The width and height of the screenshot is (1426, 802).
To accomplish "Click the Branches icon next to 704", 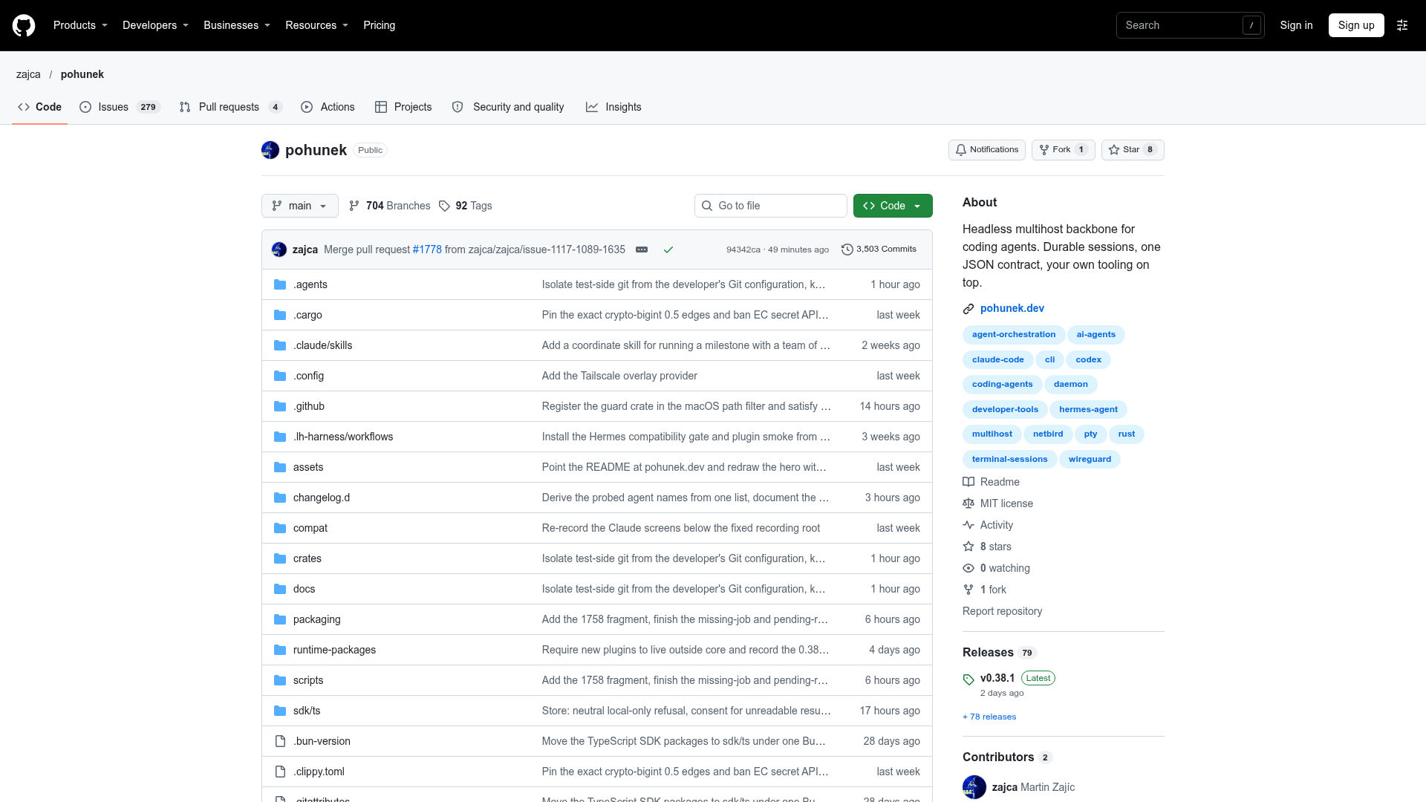I will (354, 206).
